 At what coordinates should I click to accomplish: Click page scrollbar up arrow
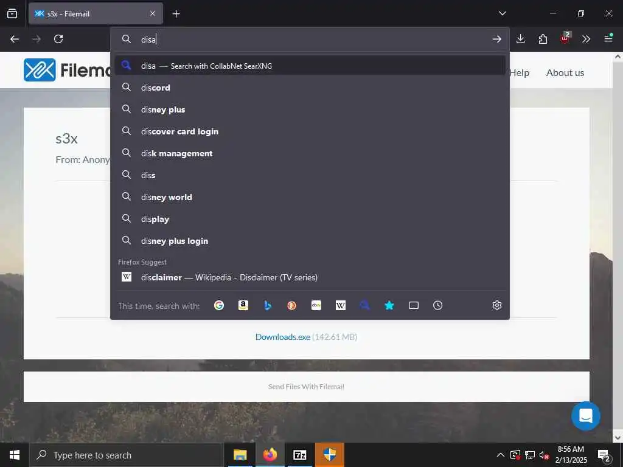click(x=618, y=57)
